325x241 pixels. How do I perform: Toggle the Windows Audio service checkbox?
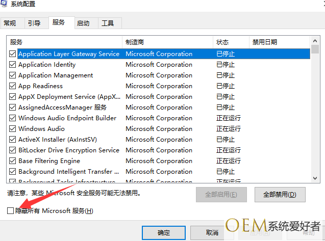(x=13, y=129)
